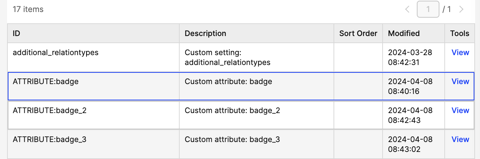Sort by the Modified column header
Viewport: 480px width, 159px height.
point(404,34)
